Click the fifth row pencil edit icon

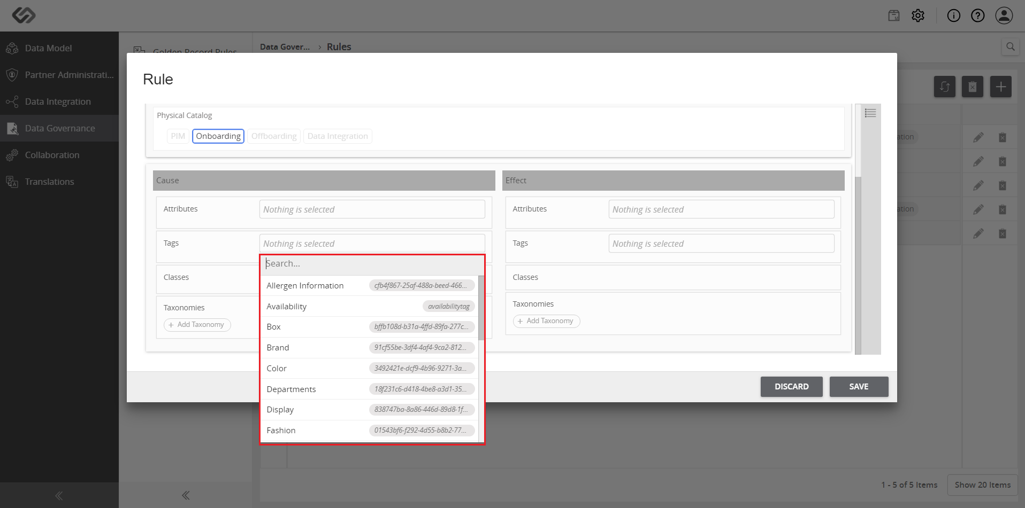(x=978, y=233)
